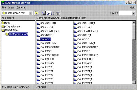Open the Histograms.root path dropdown

(x=30, y=13)
